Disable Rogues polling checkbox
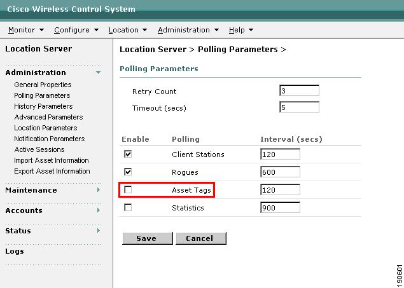Screen dimensions: 404x288 (128, 172)
